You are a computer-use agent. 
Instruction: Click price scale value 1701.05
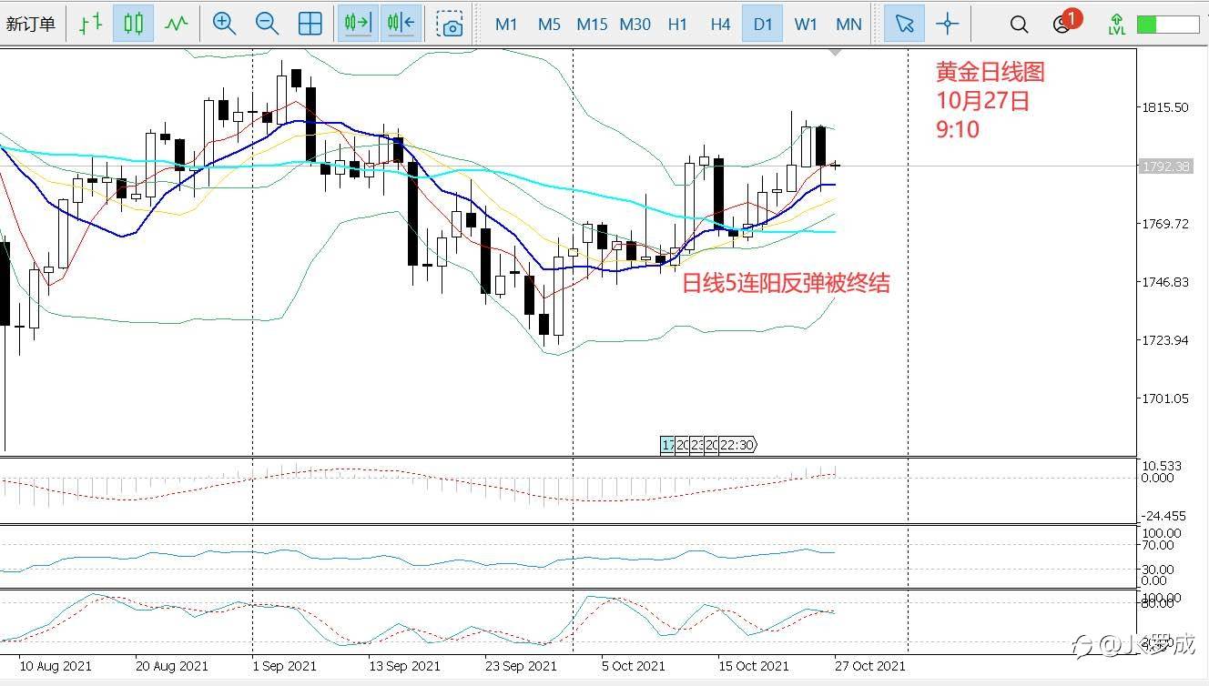point(1164,398)
